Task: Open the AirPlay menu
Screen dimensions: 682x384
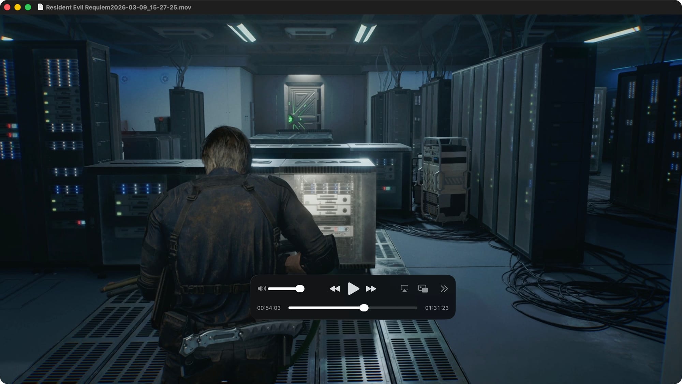Action: 404,289
